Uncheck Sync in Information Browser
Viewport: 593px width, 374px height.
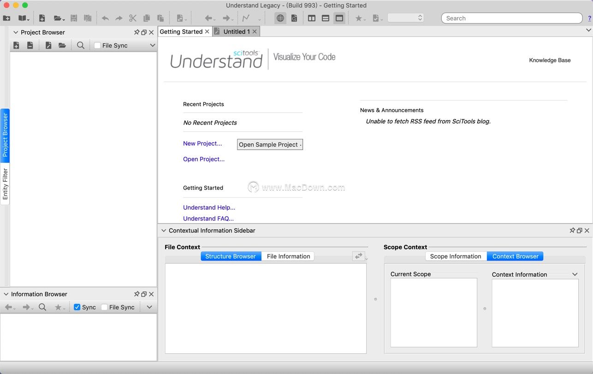pyautogui.click(x=77, y=307)
